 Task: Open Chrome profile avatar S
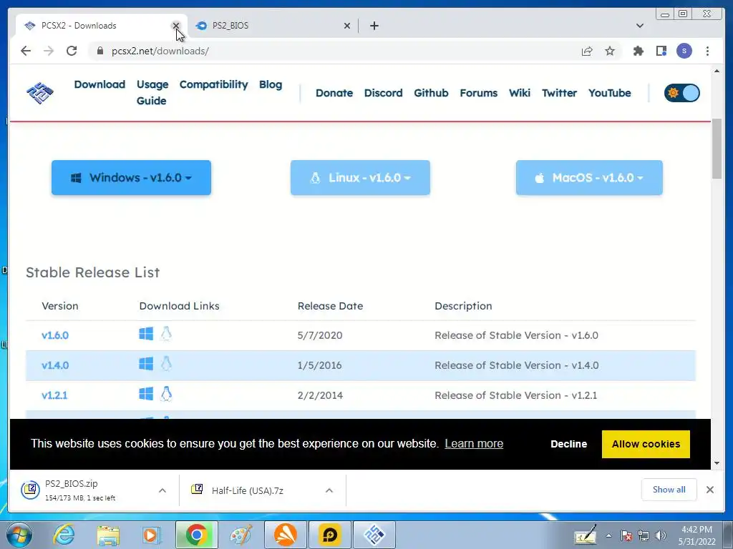point(684,51)
